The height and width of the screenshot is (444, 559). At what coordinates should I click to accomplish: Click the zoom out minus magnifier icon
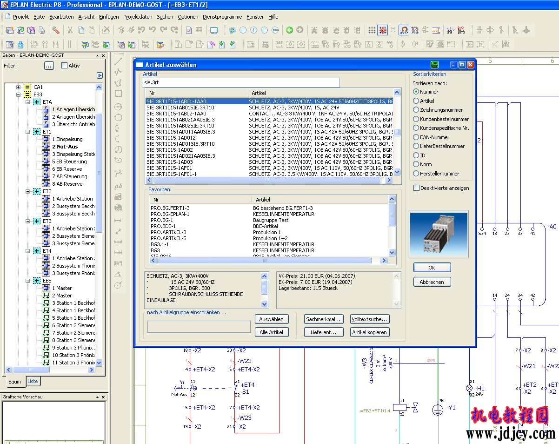[x=264, y=30]
